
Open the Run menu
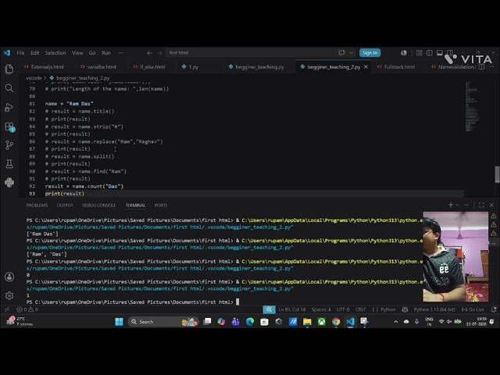106,53
